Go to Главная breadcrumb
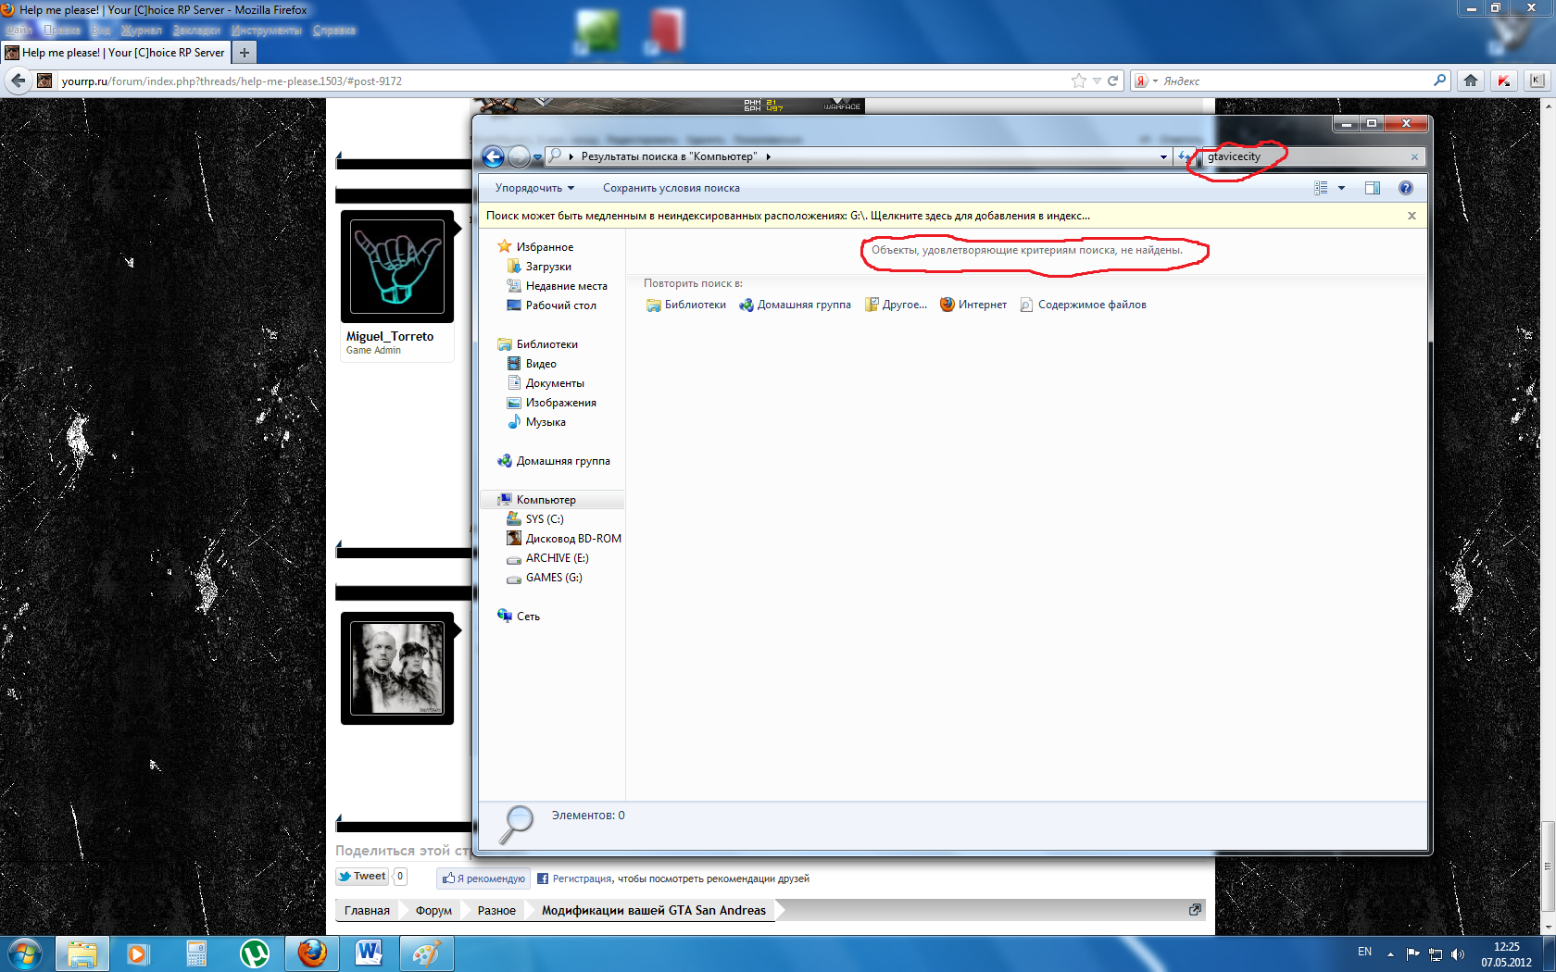 pyautogui.click(x=367, y=911)
